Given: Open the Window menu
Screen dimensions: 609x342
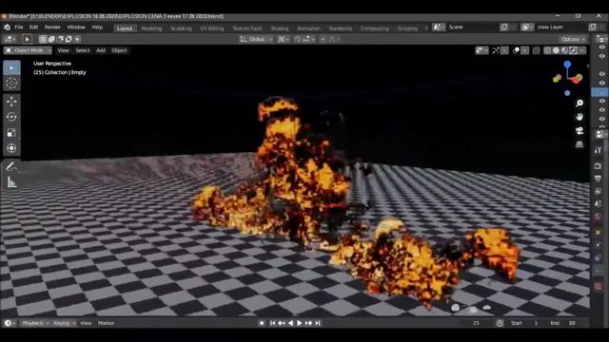Looking at the screenshot, I should 76,28.
